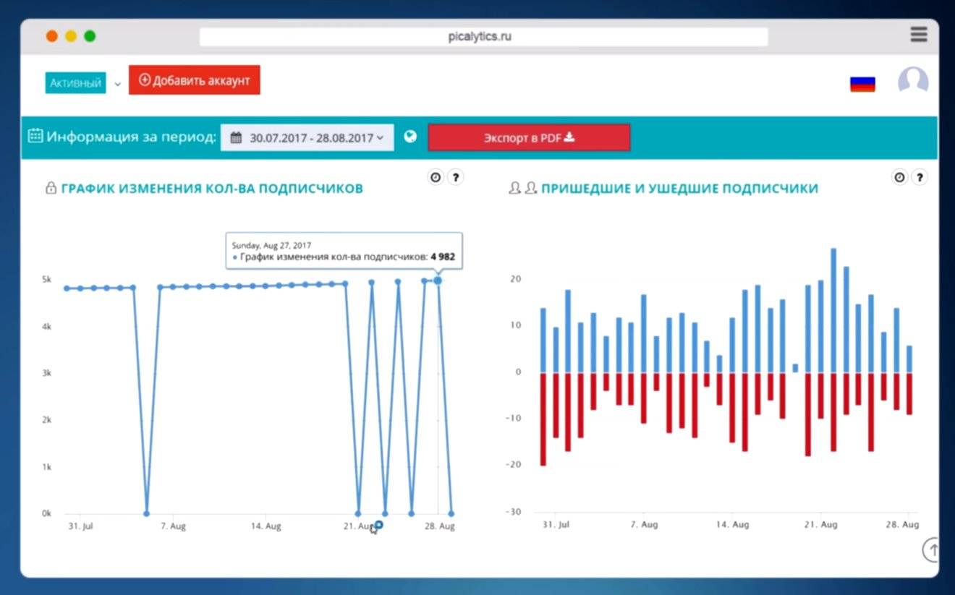Viewport: 955px width, 595px height.
Task: Click the Информация за период label
Action: point(132,137)
